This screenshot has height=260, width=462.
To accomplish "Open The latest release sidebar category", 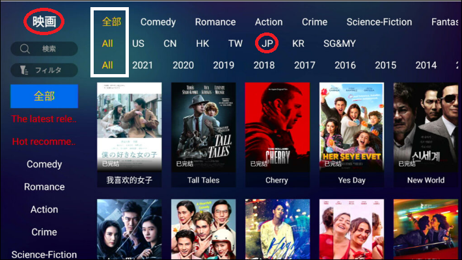I will pos(44,119).
